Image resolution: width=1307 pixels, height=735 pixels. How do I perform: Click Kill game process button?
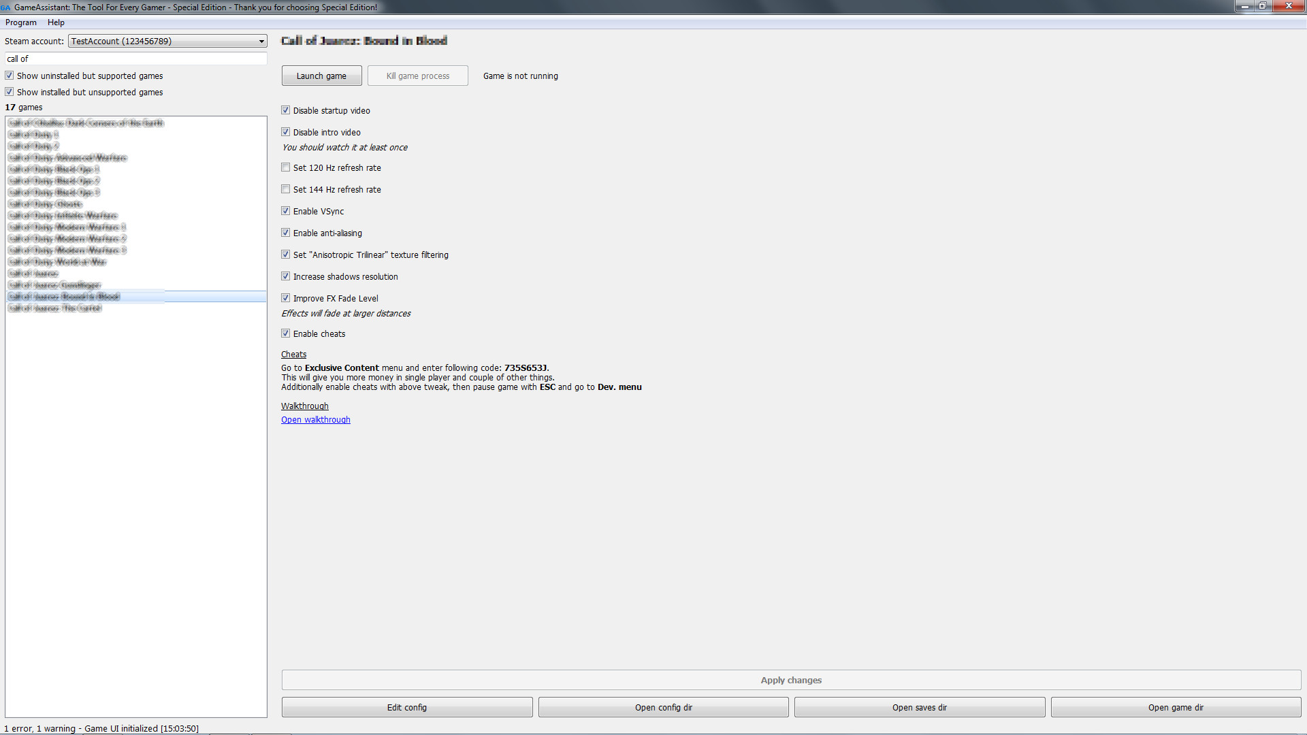417,76
